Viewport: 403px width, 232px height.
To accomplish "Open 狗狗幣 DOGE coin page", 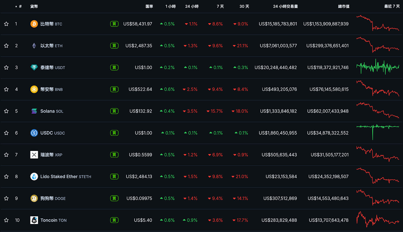I will (x=53, y=198).
